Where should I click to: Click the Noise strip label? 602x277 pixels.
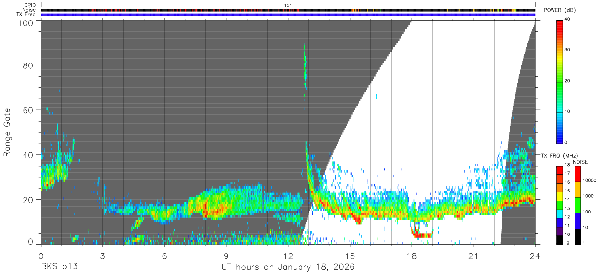[x=29, y=10]
